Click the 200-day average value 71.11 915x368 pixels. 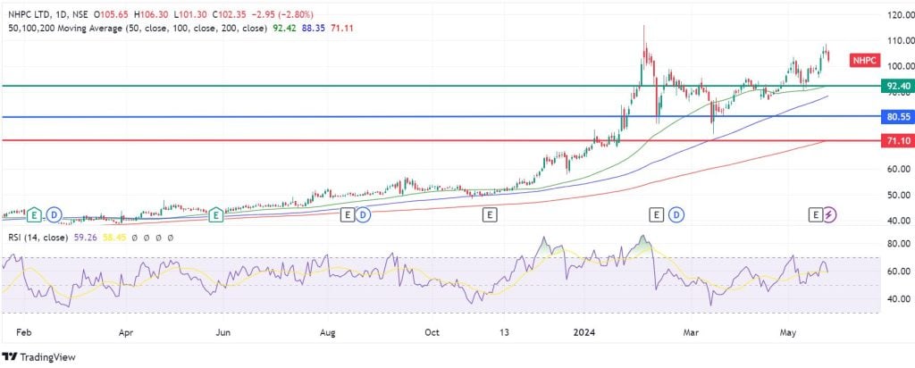pos(341,28)
